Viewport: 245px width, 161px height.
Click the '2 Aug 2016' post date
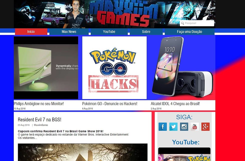pos(156,109)
